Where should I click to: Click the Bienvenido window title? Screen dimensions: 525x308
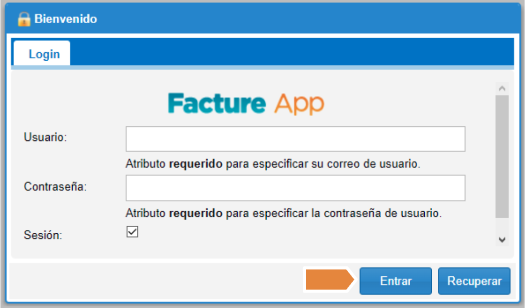point(65,20)
